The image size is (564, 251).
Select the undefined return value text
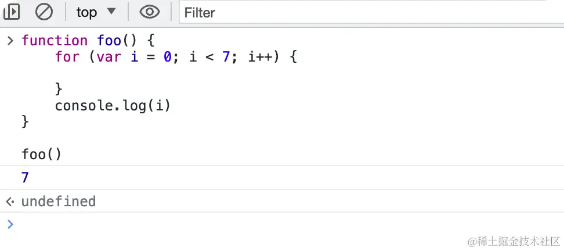coord(59,201)
